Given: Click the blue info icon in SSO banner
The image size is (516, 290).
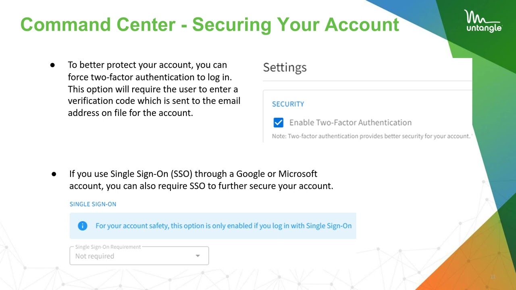Looking at the screenshot, I should tap(83, 226).
